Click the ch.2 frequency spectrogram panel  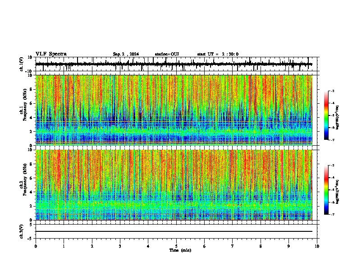click(x=174, y=185)
